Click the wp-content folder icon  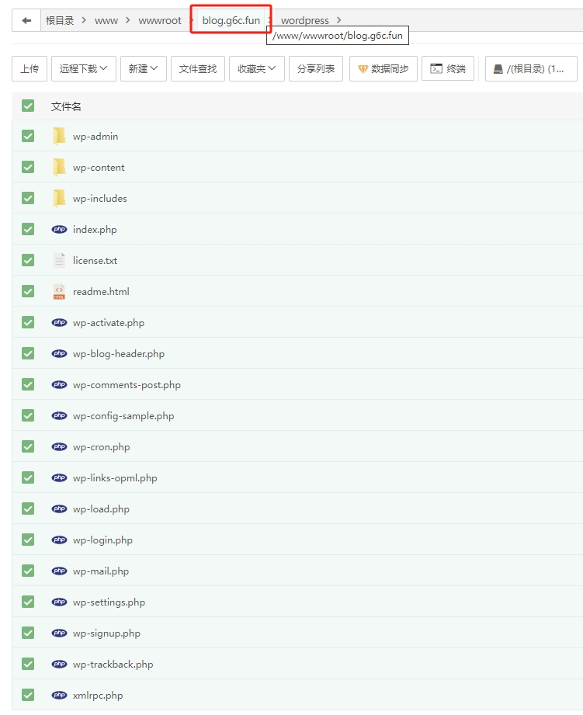click(x=59, y=168)
